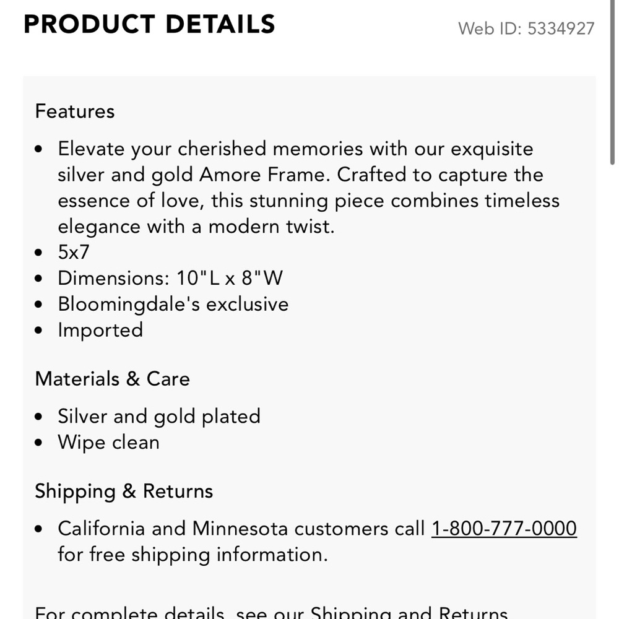The image size is (619, 619).
Task: Click the Bloomingdale's exclusive bullet item
Action: 173,305
